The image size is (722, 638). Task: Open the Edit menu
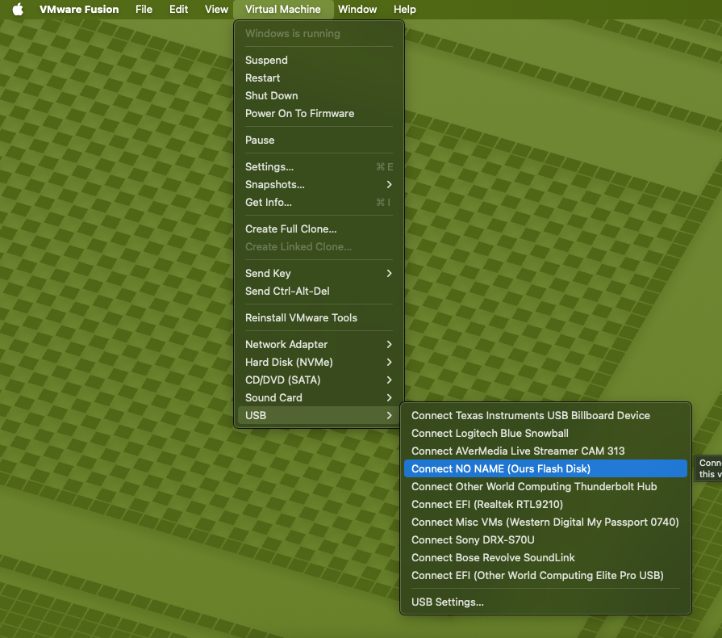tap(178, 9)
